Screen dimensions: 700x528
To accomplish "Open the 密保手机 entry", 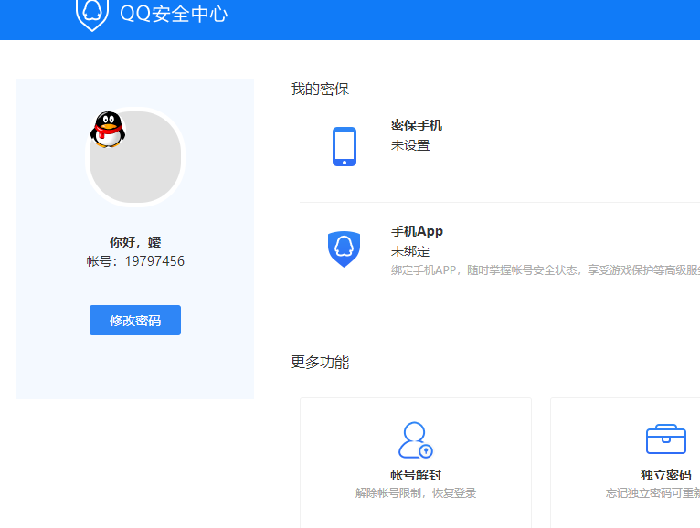I will point(417,125).
